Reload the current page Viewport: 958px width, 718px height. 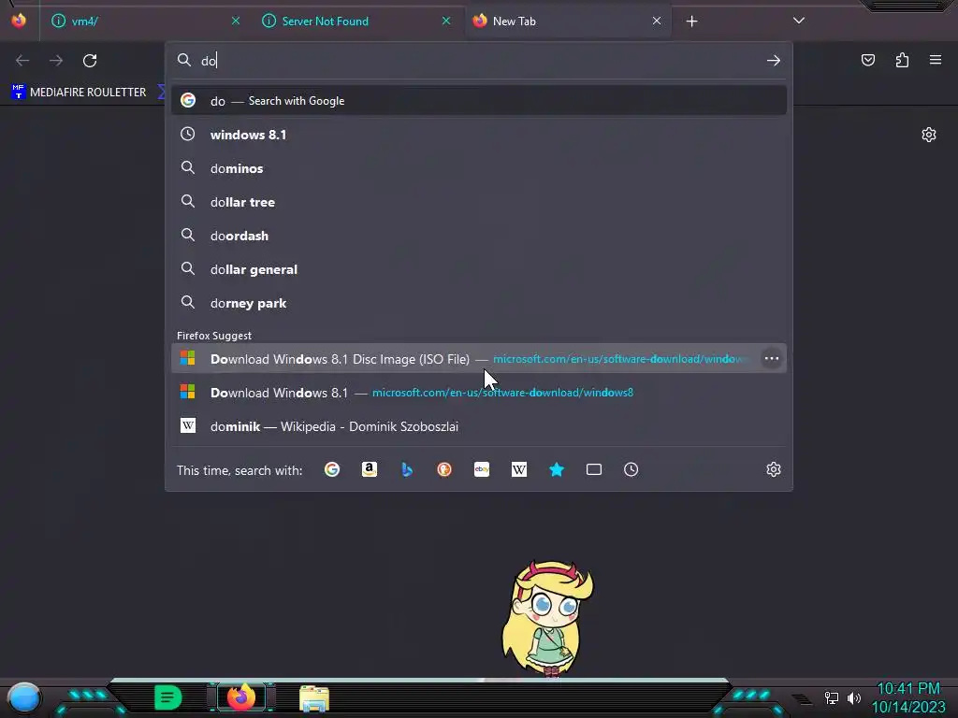90,61
